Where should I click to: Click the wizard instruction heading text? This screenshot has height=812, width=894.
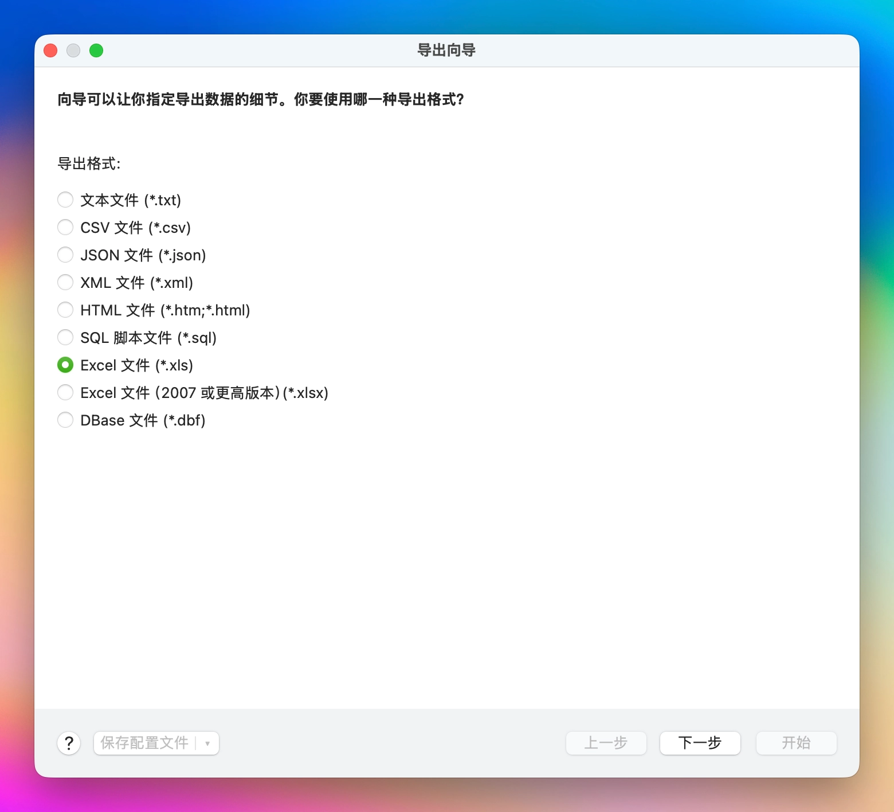click(260, 99)
